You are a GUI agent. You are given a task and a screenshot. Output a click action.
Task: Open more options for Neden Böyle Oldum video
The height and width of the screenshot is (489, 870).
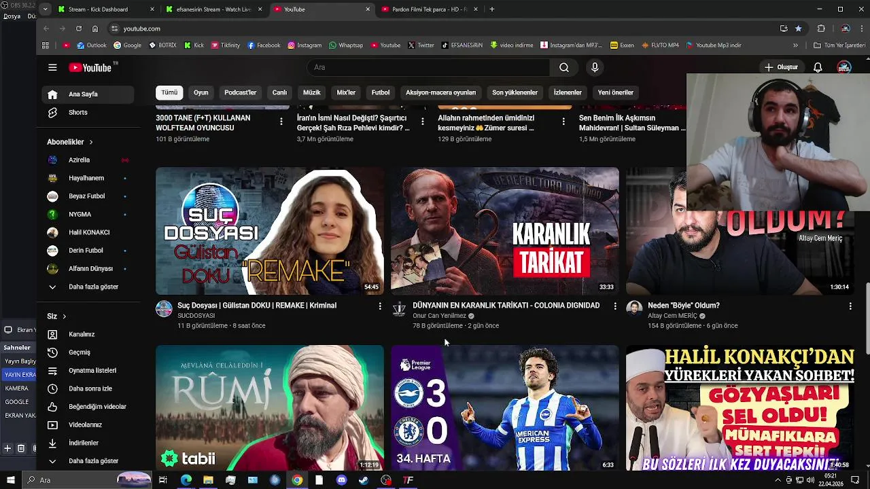(850, 306)
